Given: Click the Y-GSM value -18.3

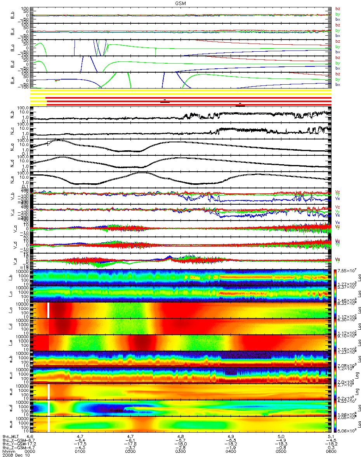Looking at the screenshot, I should tap(281, 444).
